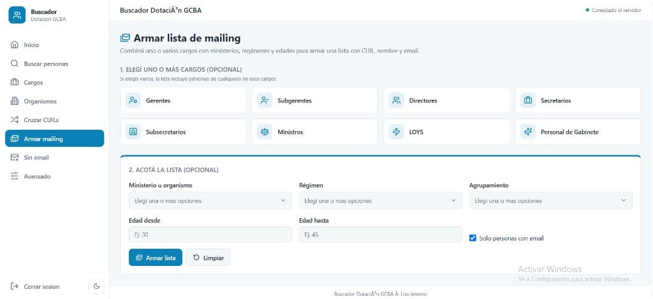Click the Sin email crossed envelope icon
Image resolution: width=653 pixels, height=299 pixels.
15,157
